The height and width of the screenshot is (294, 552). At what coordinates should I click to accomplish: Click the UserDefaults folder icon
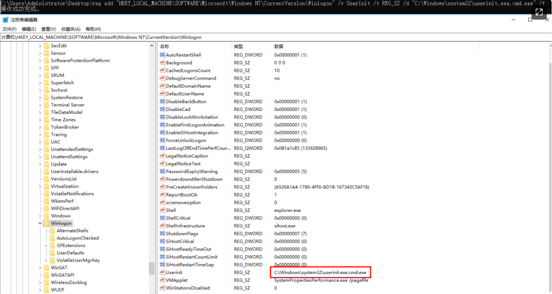52,252
